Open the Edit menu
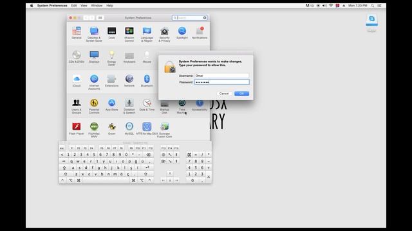 [74, 6]
